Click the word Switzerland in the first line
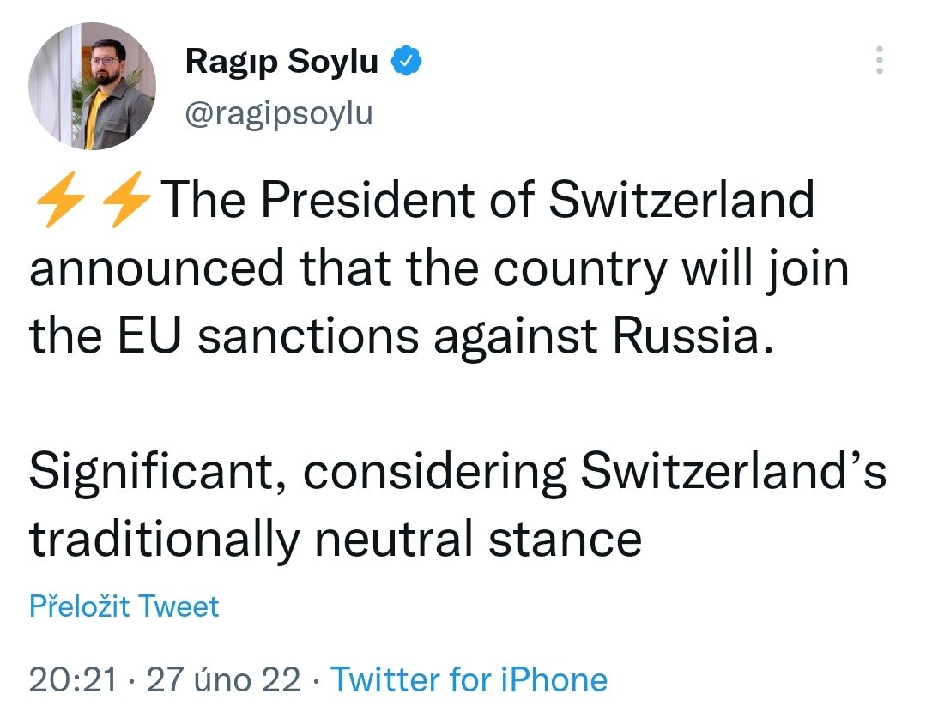The image size is (926, 724). click(x=681, y=202)
